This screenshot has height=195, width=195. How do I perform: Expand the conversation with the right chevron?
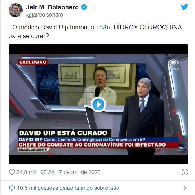[185, 188]
